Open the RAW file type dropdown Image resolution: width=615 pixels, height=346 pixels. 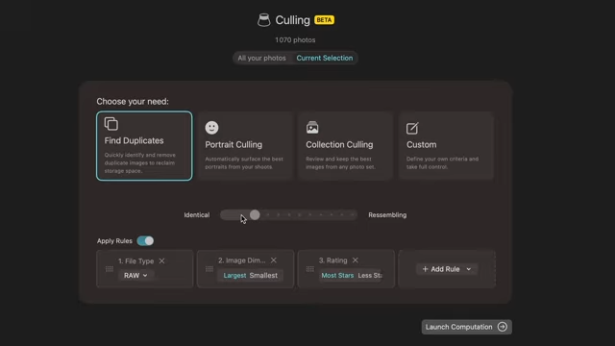(135, 276)
